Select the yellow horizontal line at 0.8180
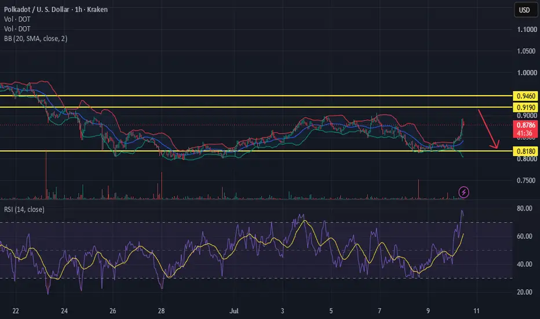This screenshot has width=540, height=319. 256,151
